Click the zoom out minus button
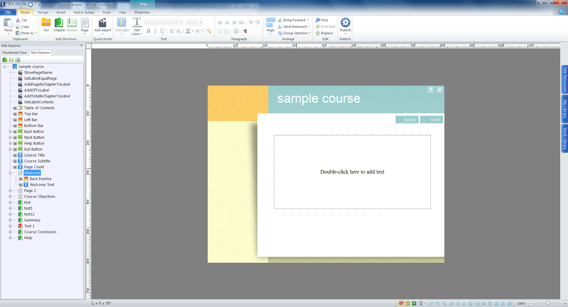 click(531, 303)
